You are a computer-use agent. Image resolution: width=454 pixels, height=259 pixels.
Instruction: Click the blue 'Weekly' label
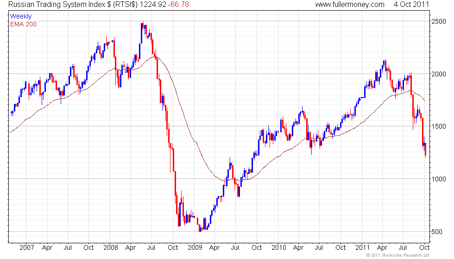(20, 17)
